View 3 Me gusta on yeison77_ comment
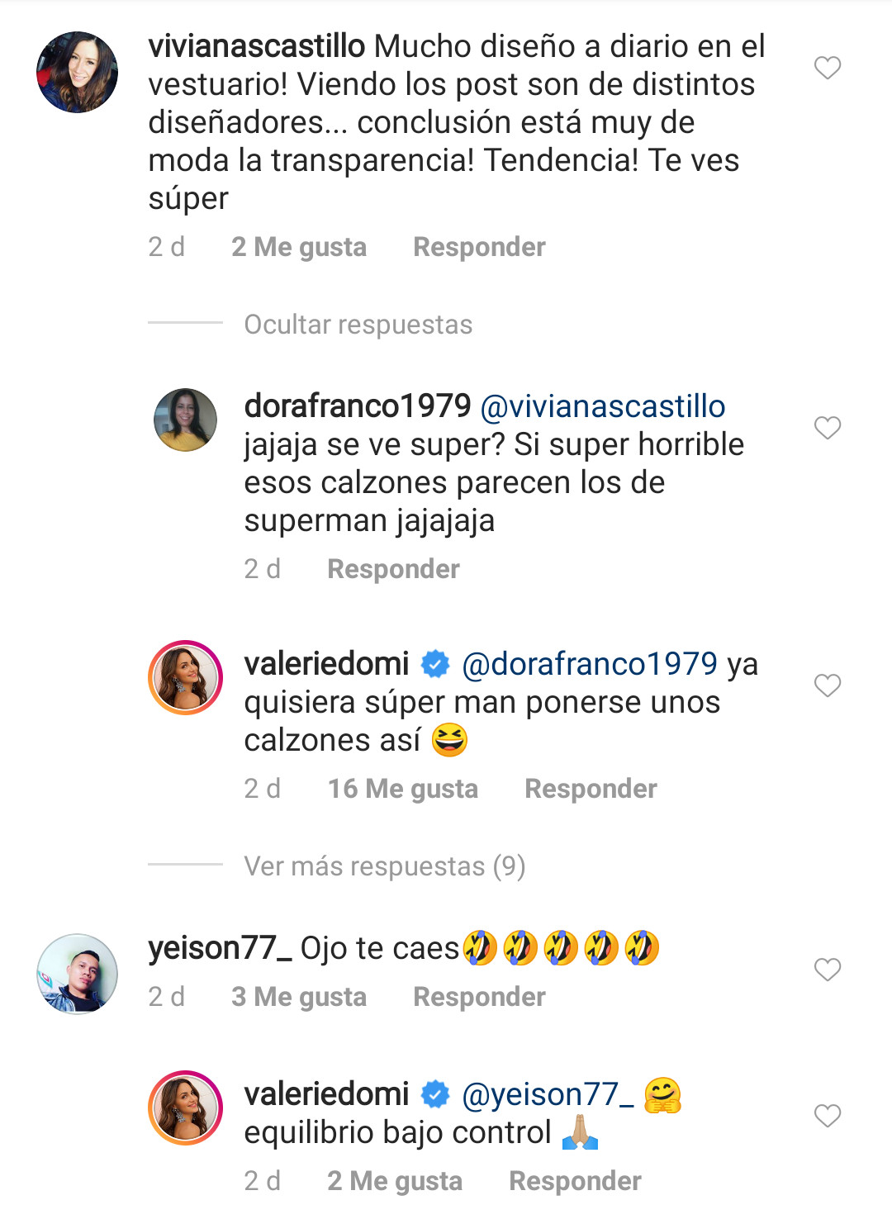892x1219 pixels. point(298,997)
